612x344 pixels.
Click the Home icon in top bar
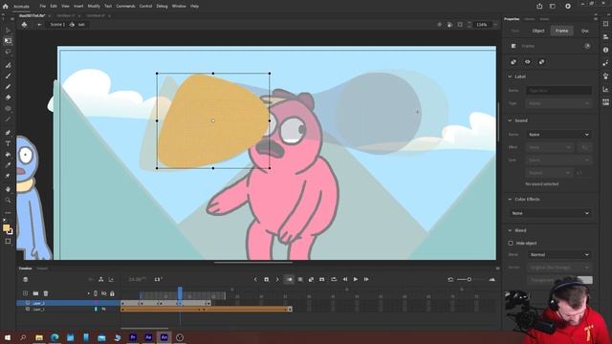point(6,7)
